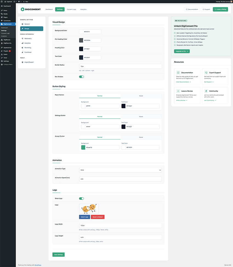The image size is (233, 267).
Task: Click the Users icon in WordPress menu
Action: pos(2,54)
